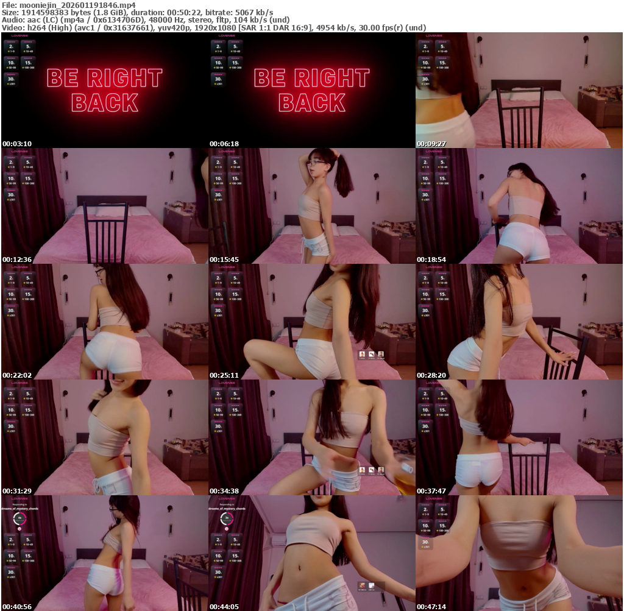Viewport: 624px width, 611px height.
Task: Select the Video h264 stream info line
Action: (x=214, y=28)
